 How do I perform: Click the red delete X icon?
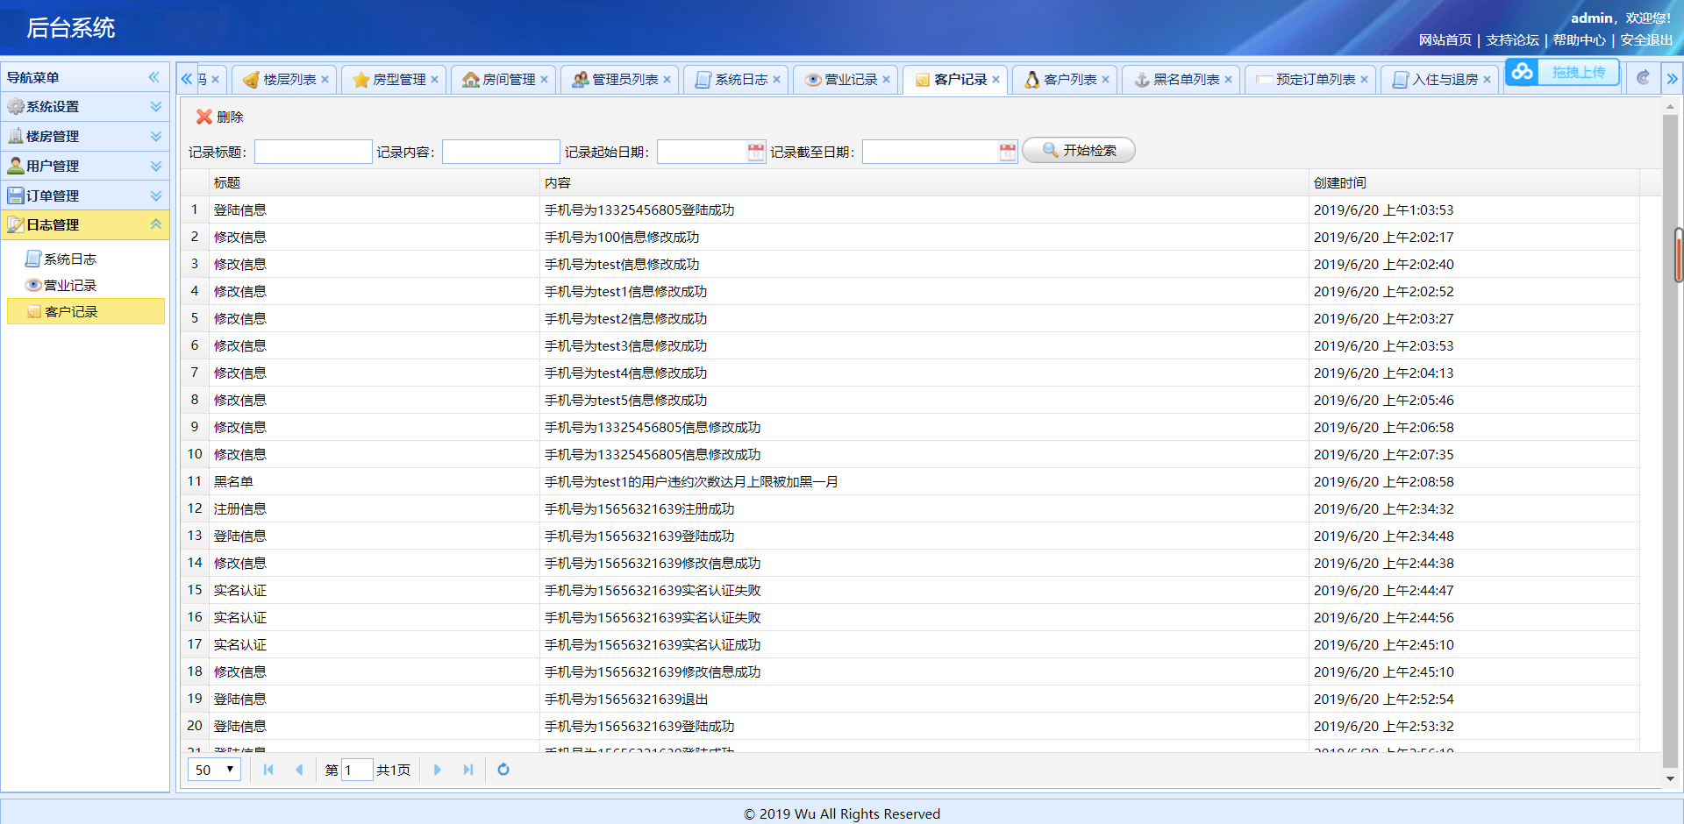click(204, 117)
